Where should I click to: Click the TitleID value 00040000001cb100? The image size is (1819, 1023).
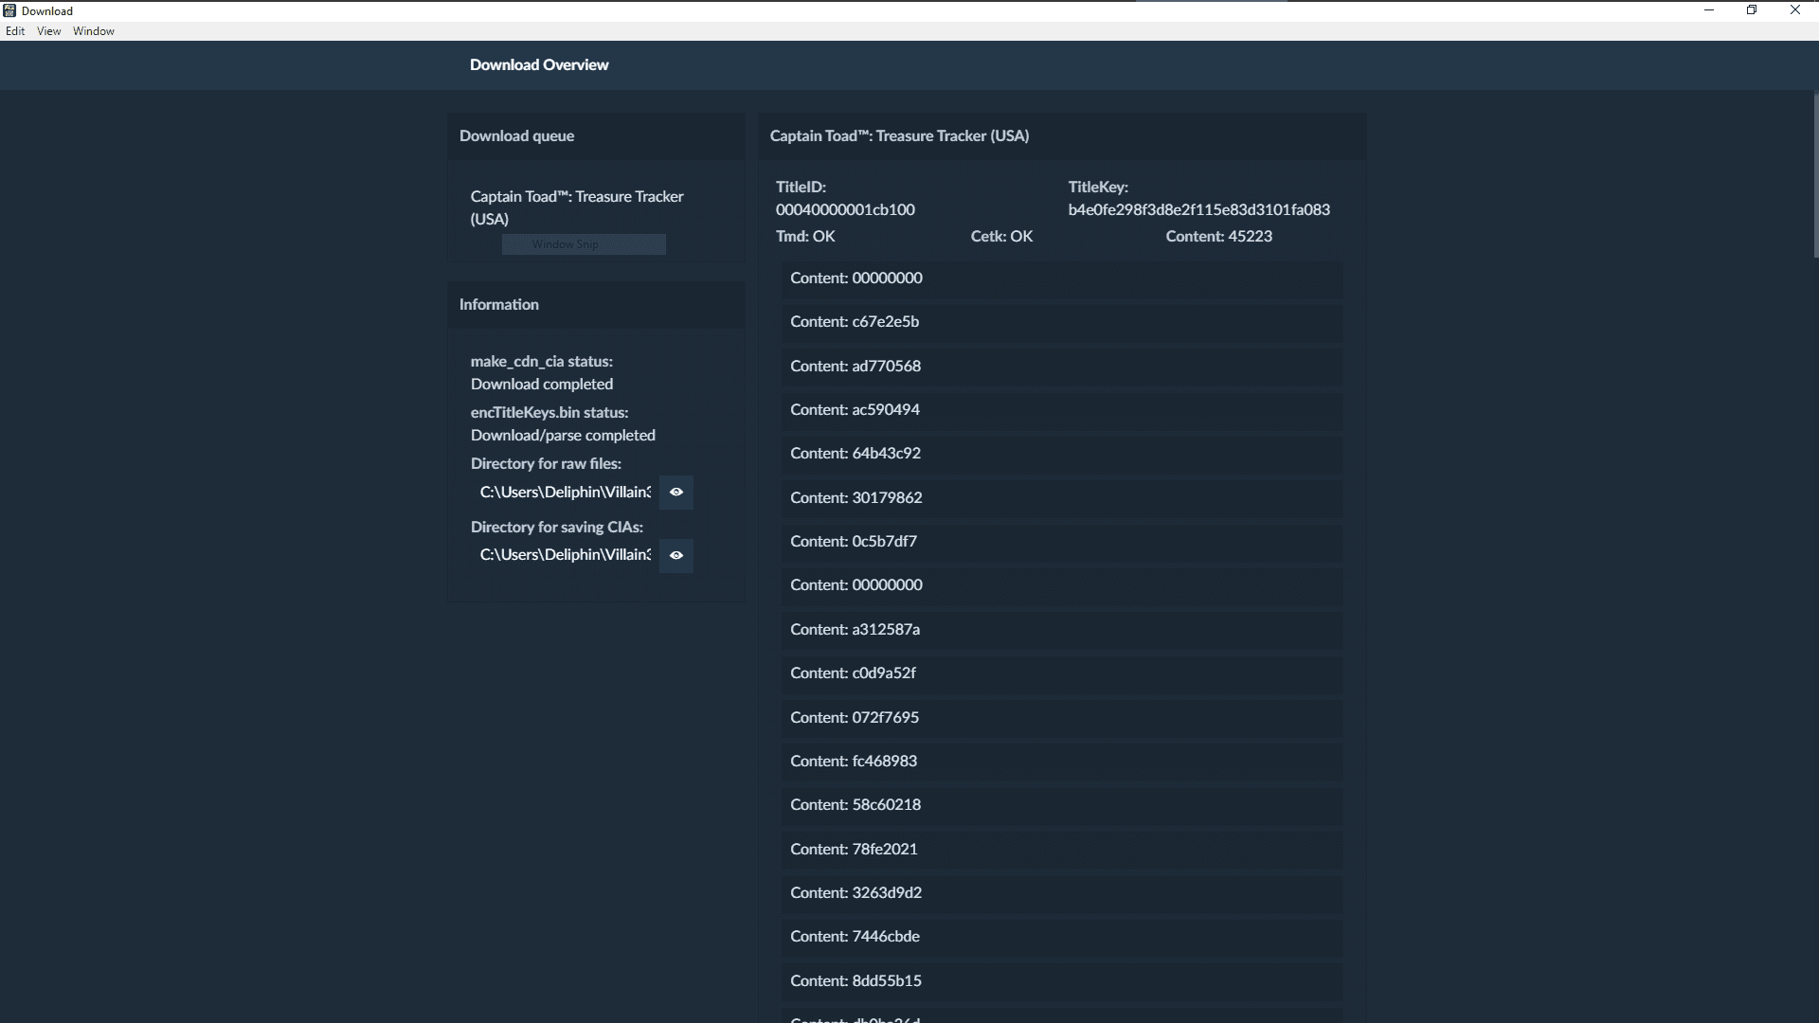(845, 210)
